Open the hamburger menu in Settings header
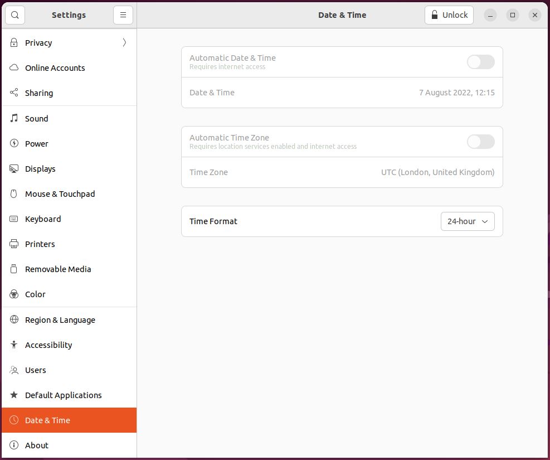This screenshot has height=460, width=550. [x=123, y=15]
